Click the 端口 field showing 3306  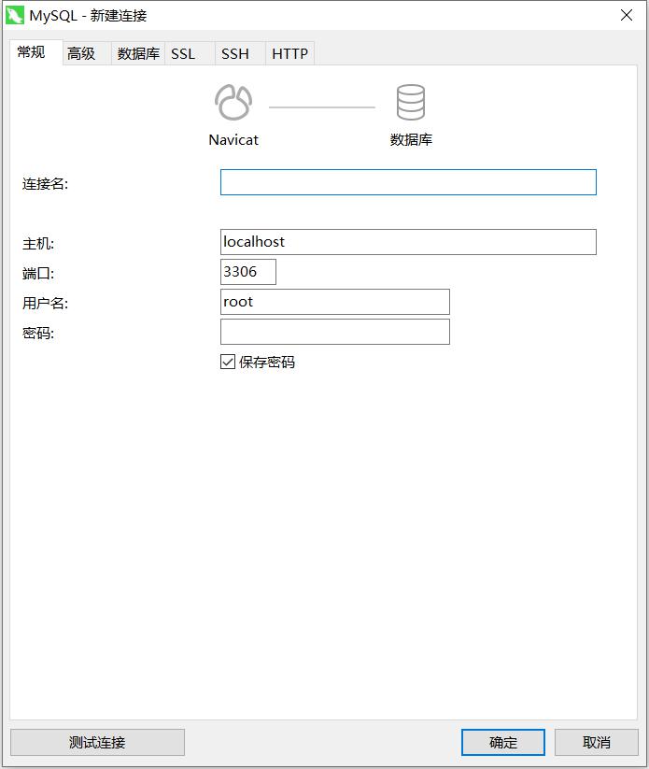click(248, 272)
